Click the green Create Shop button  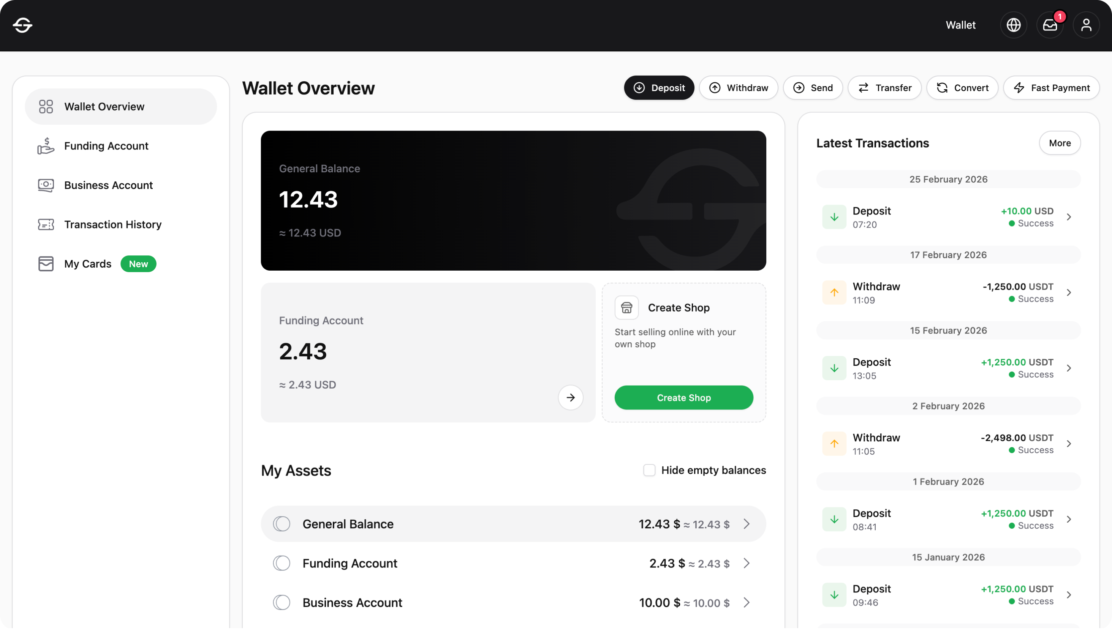click(x=683, y=397)
